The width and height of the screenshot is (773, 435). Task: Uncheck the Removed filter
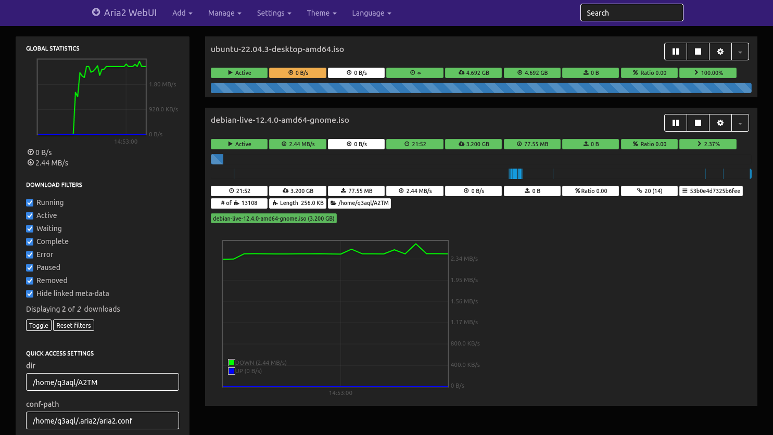[x=30, y=280]
